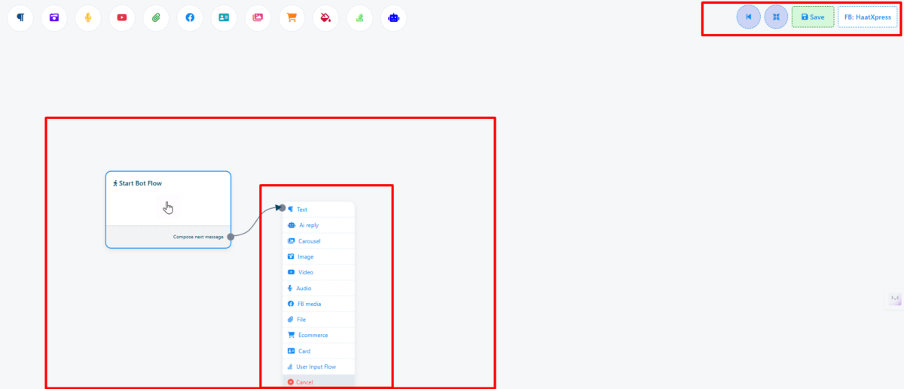Cancel the message type menu
The width and height of the screenshot is (904, 389).
click(x=318, y=381)
